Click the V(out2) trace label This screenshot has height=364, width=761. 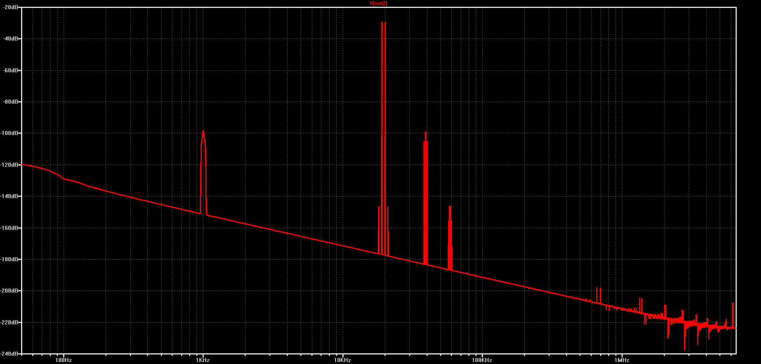pyautogui.click(x=378, y=4)
